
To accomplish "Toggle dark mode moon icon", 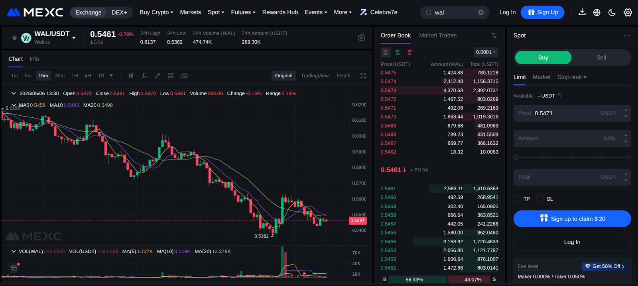I will pyautogui.click(x=612, y=12).
